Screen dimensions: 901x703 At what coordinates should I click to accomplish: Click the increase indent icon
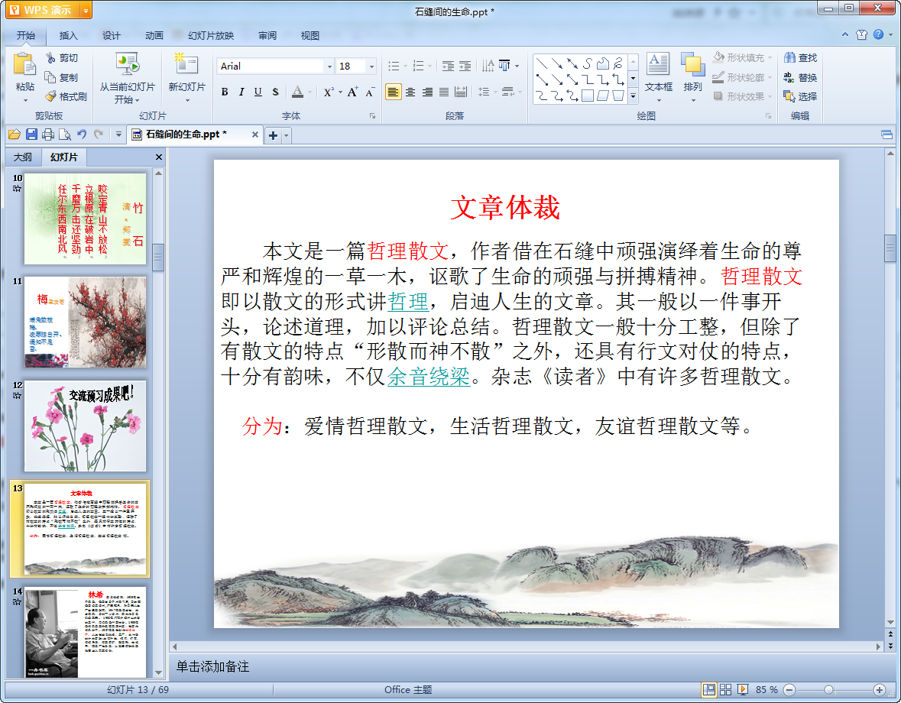465,66
